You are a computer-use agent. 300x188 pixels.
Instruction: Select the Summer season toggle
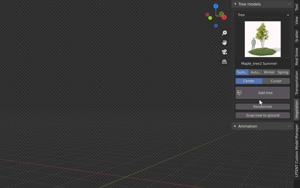point(242,72)
